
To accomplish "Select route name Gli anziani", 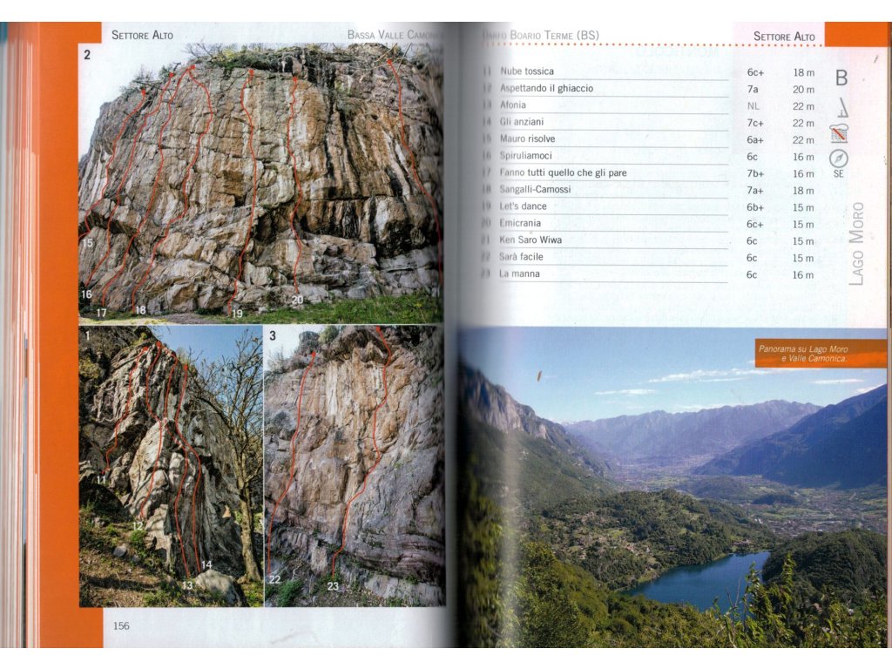I will [521, 122].
